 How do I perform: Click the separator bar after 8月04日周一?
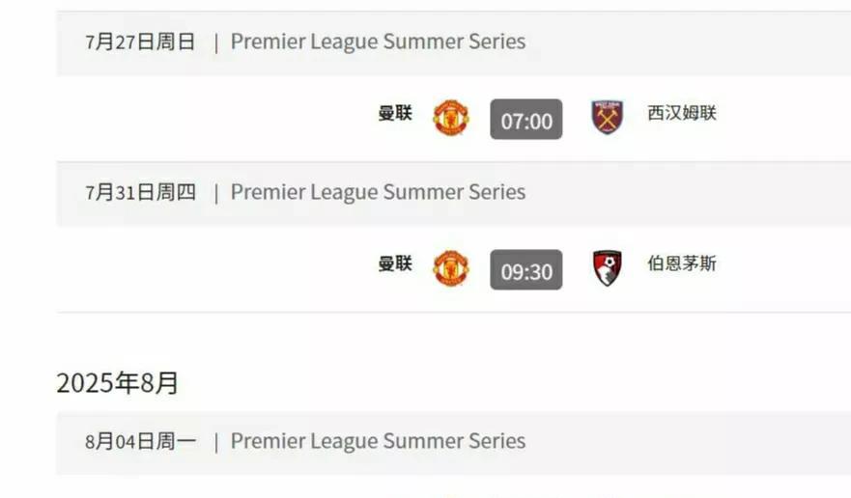tap(215, 442)
